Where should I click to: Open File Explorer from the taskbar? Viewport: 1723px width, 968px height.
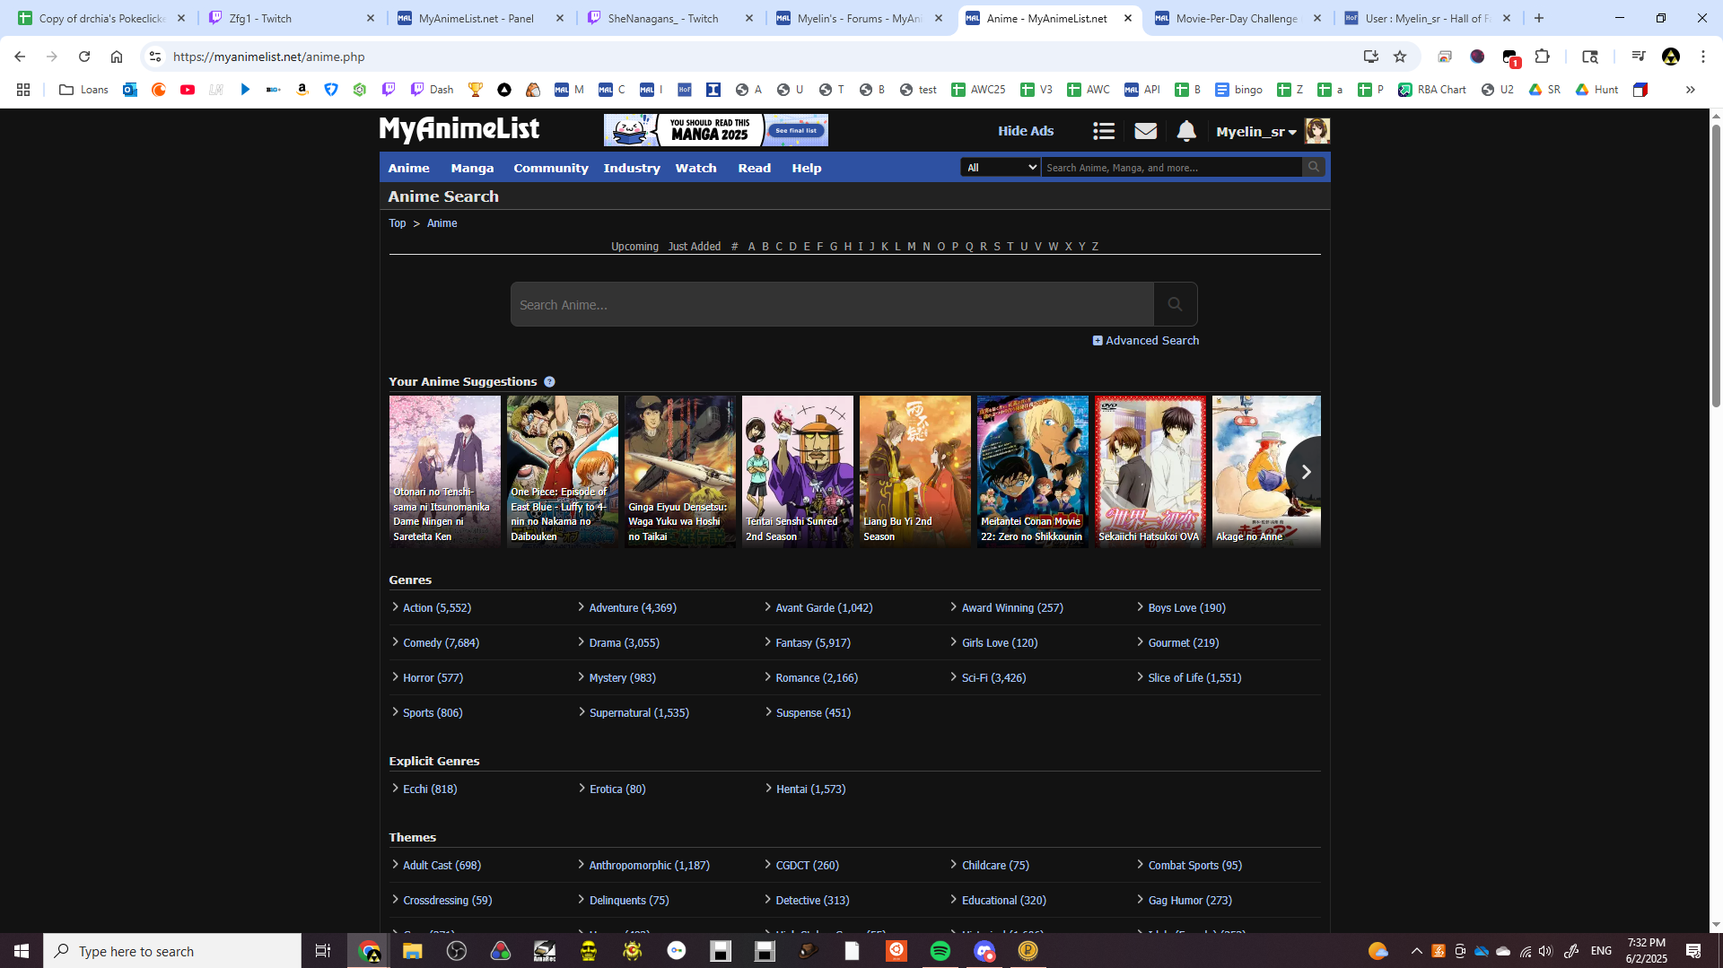[412, 951]
